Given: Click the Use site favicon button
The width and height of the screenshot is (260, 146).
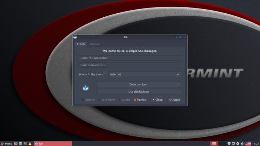Looking at the screenshot, I should 139,92.
